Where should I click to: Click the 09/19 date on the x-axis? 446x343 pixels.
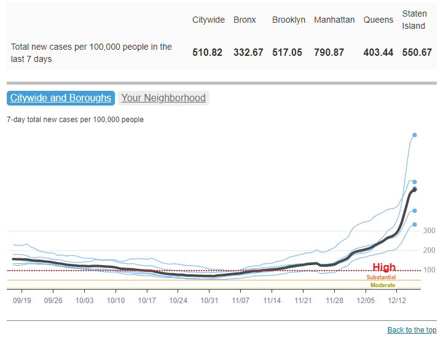[22, 301]
